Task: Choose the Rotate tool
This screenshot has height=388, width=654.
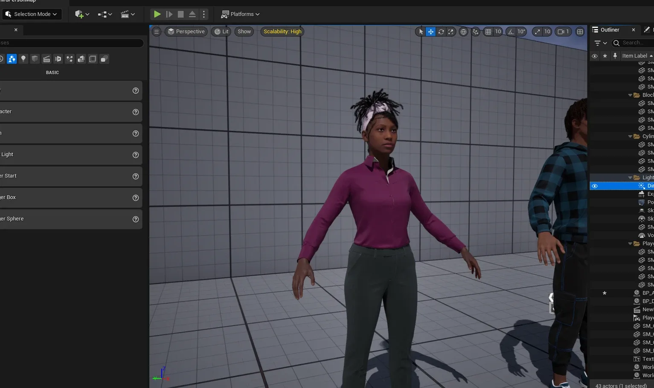Action: click(x=441, y=32)
